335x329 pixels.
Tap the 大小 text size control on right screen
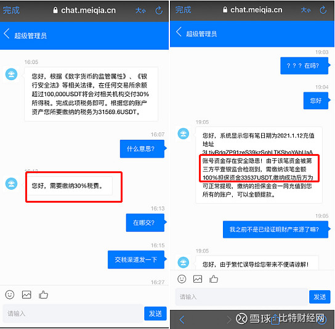click(305, 10)
